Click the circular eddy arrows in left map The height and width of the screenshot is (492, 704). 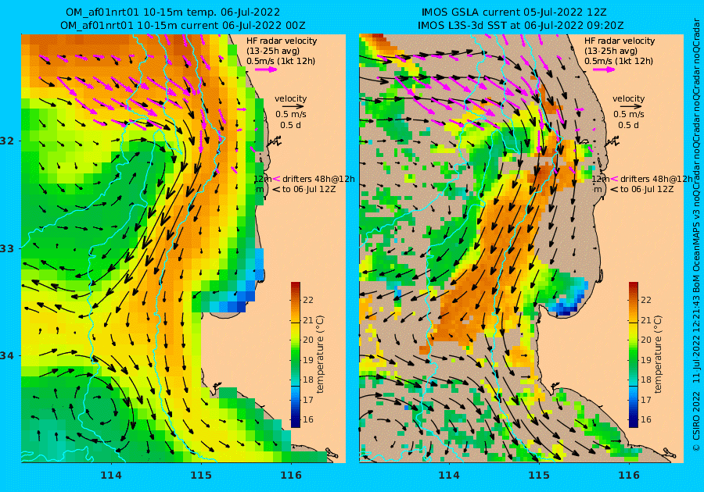pyautogui.click(x=106, y=410)
